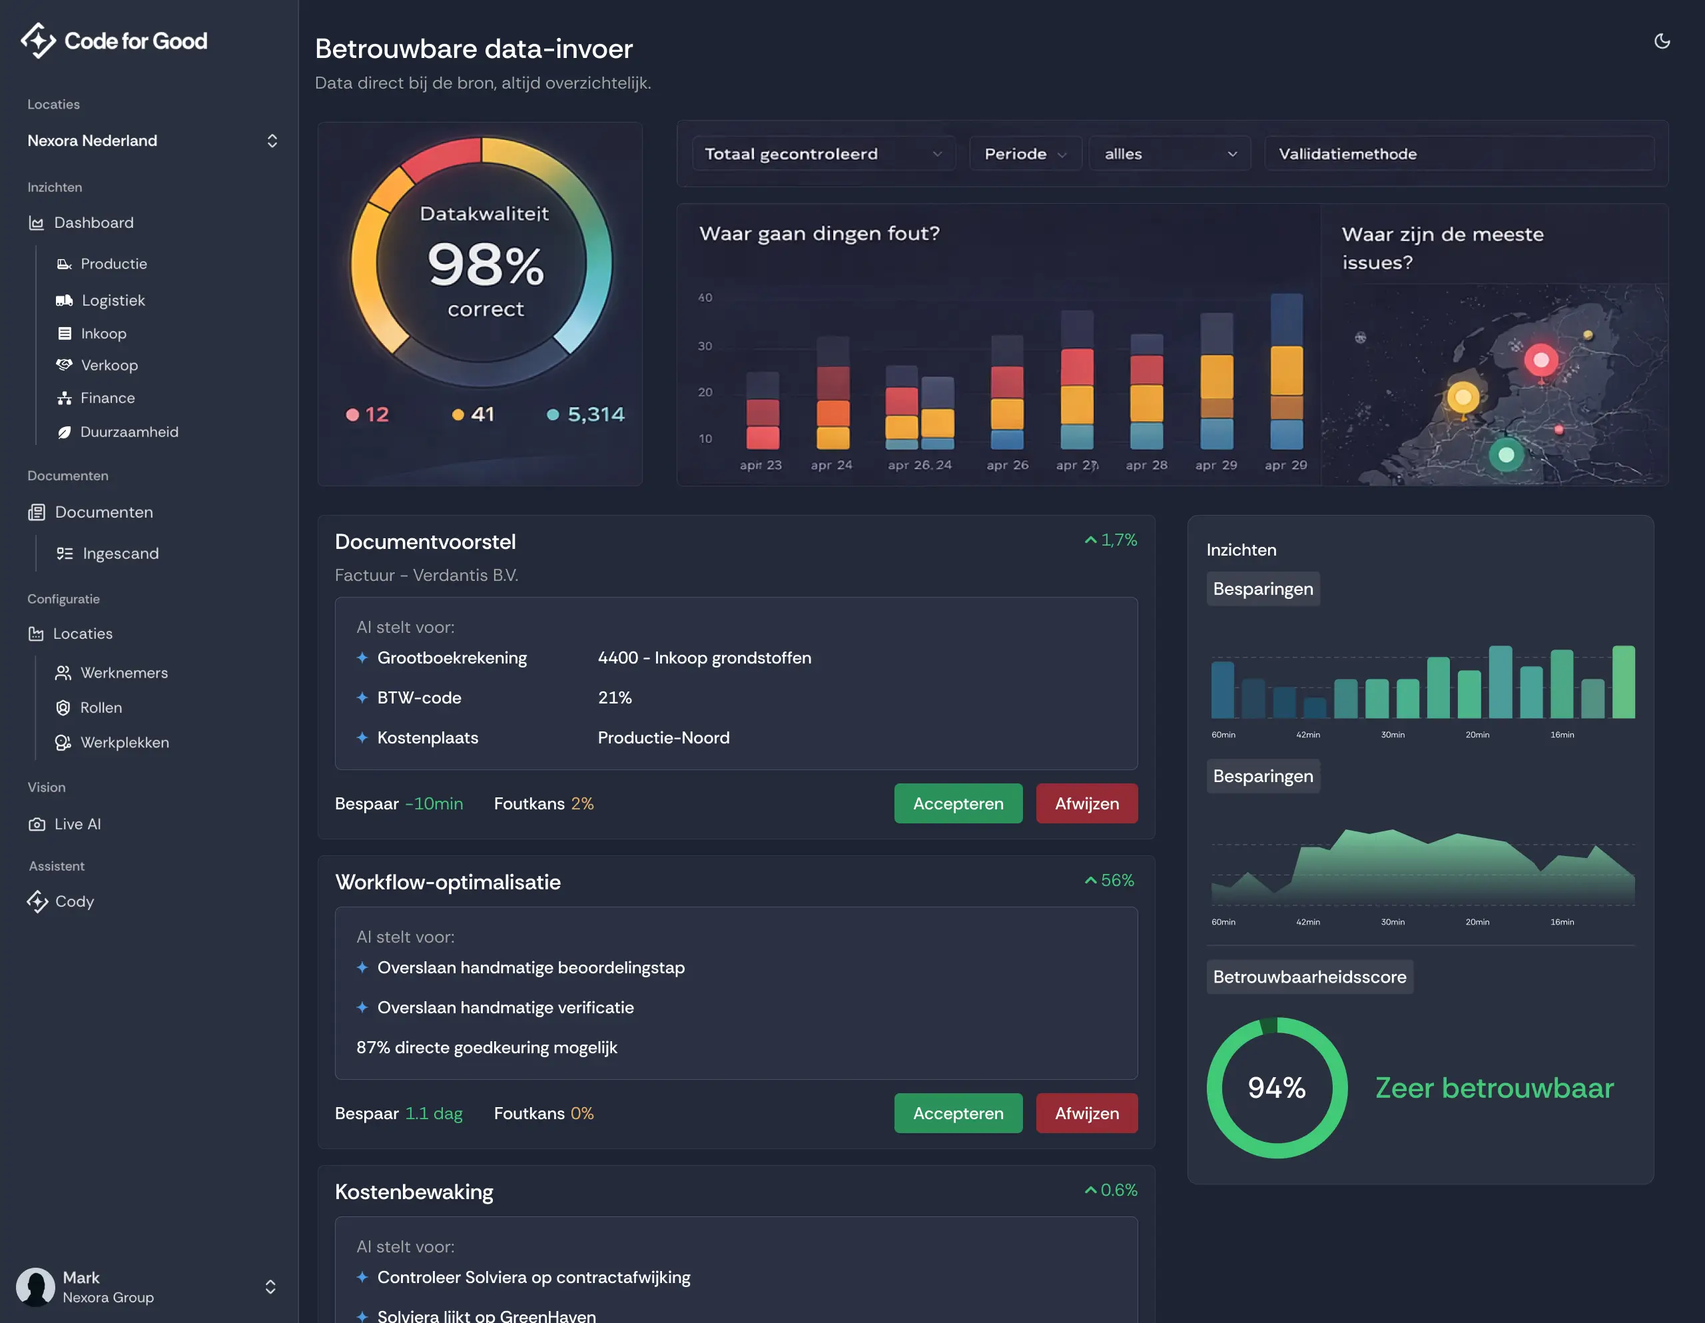The width and height of the screenshot is (1705, 1323).
Task: Open the Inkoop section
Action: pyautogui.click(x=104, y=332)
